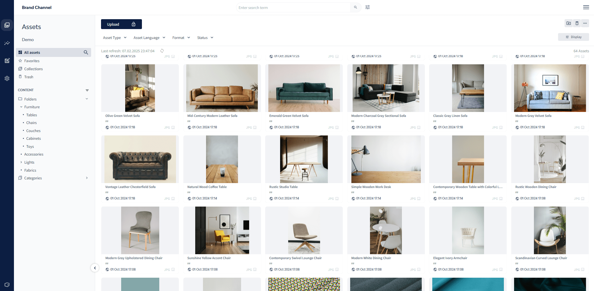This screenshot has width=594, height=291.
Task: Open Collections in the sidebar
Action: click(x=33, y=69)
